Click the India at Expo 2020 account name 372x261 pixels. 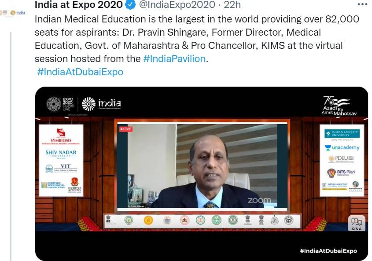(x=78, y=4)
